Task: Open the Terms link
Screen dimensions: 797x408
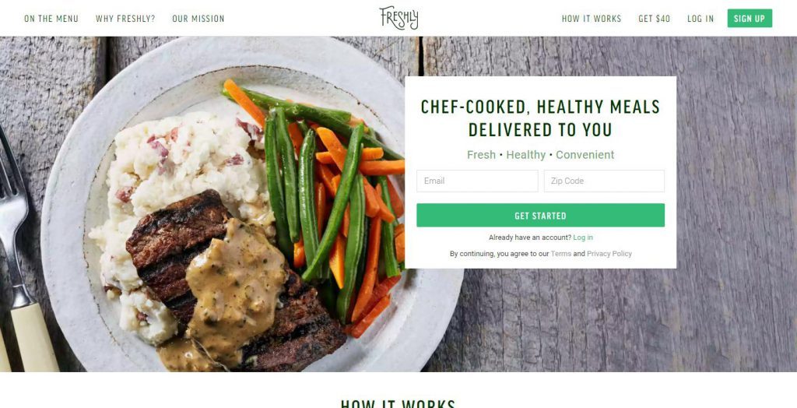Action: tap(560, 254)
